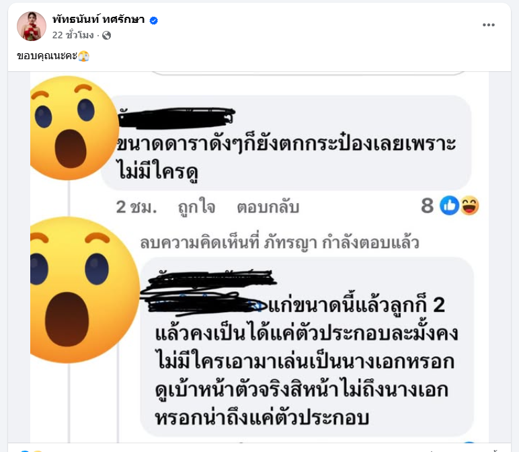Click the laughing haha reaction icon

(469, 205)
